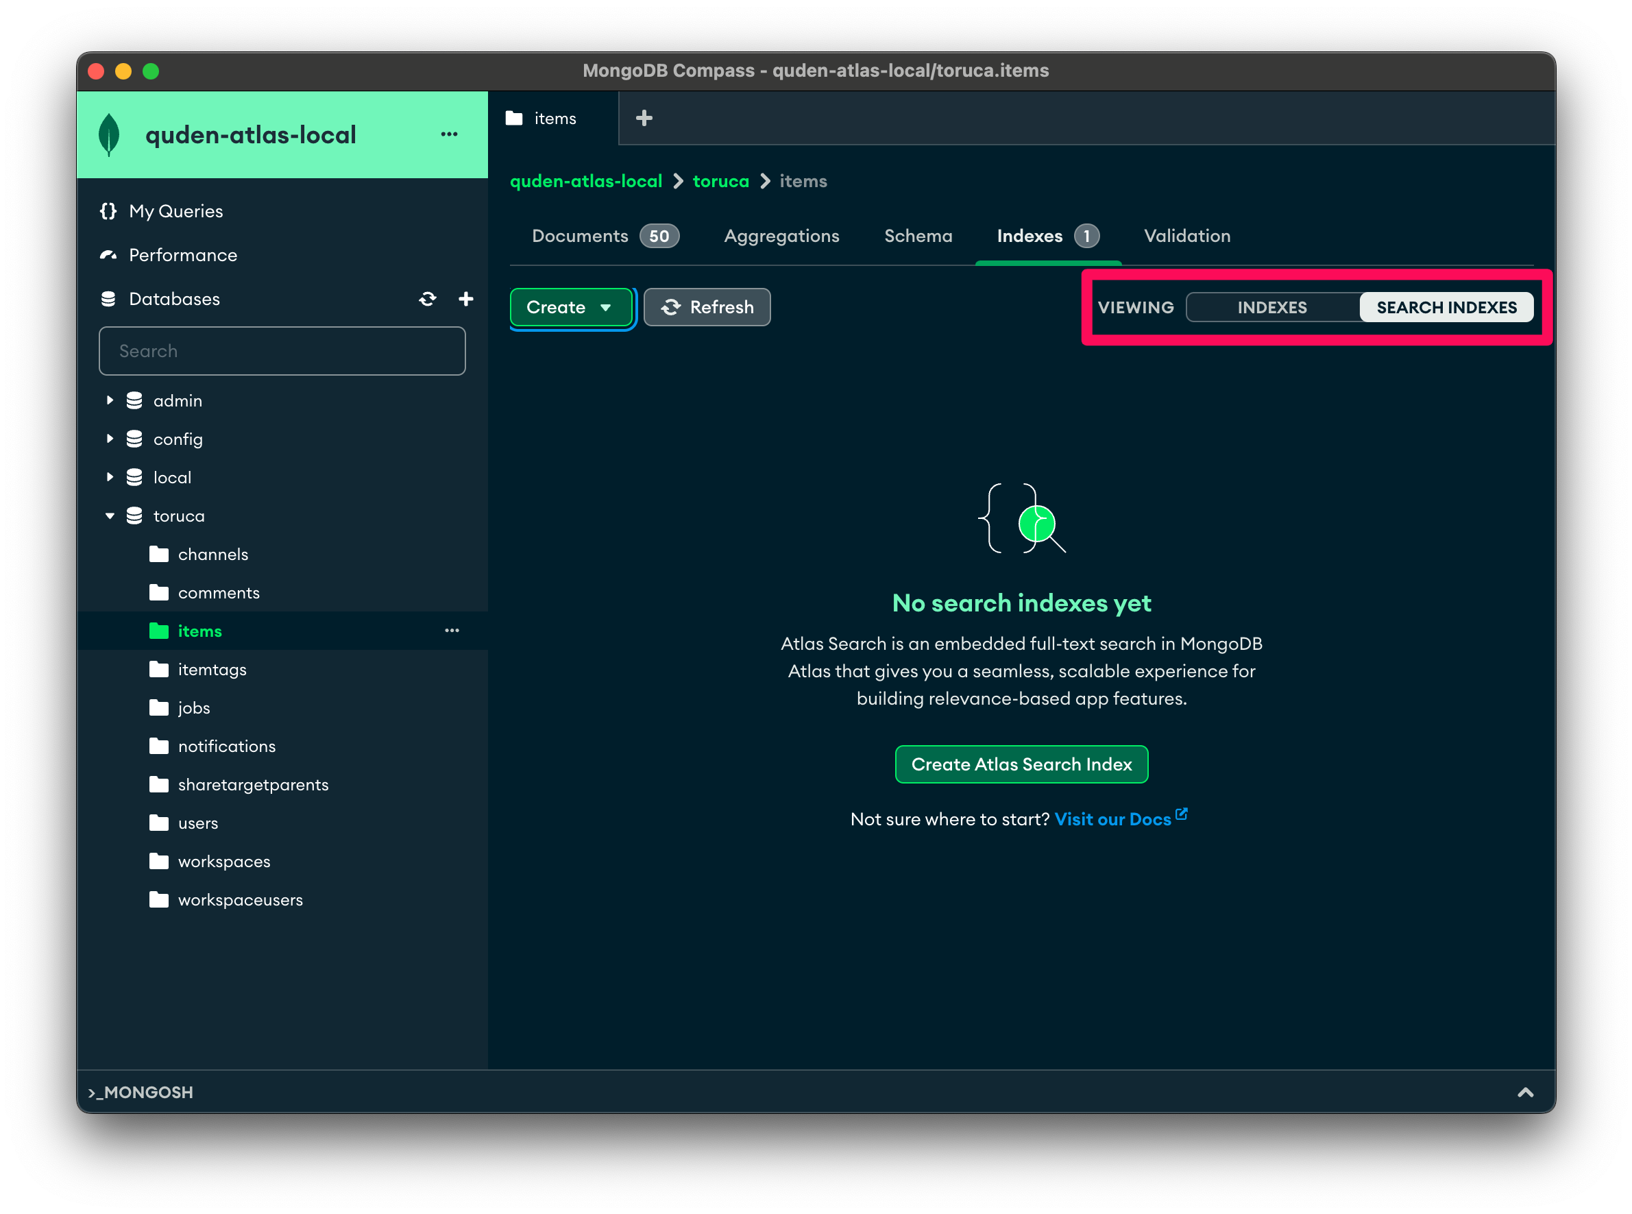Open options menu for quden-atlas-local connection

tap(449, 134)
